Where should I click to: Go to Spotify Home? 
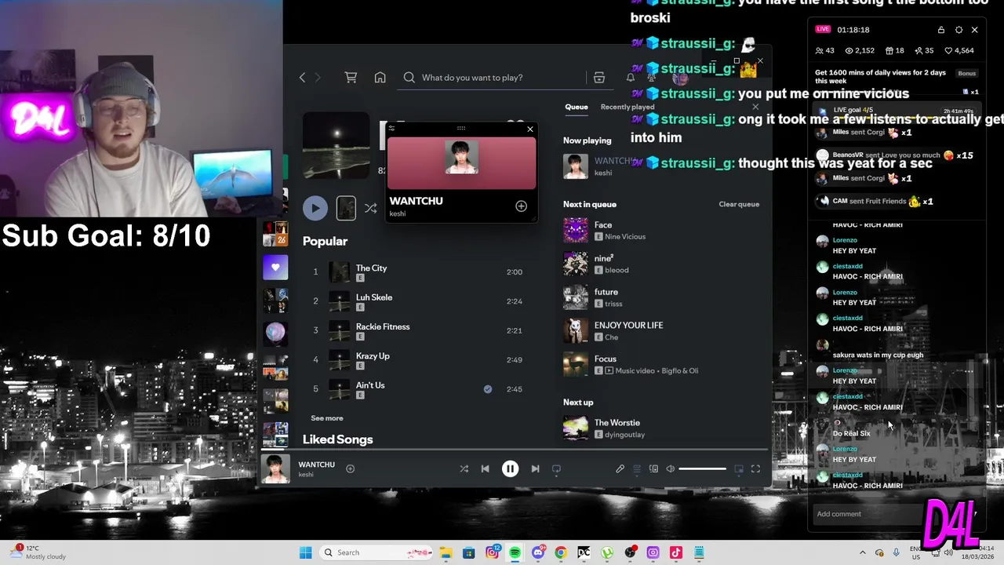click(x=380, y=78)
